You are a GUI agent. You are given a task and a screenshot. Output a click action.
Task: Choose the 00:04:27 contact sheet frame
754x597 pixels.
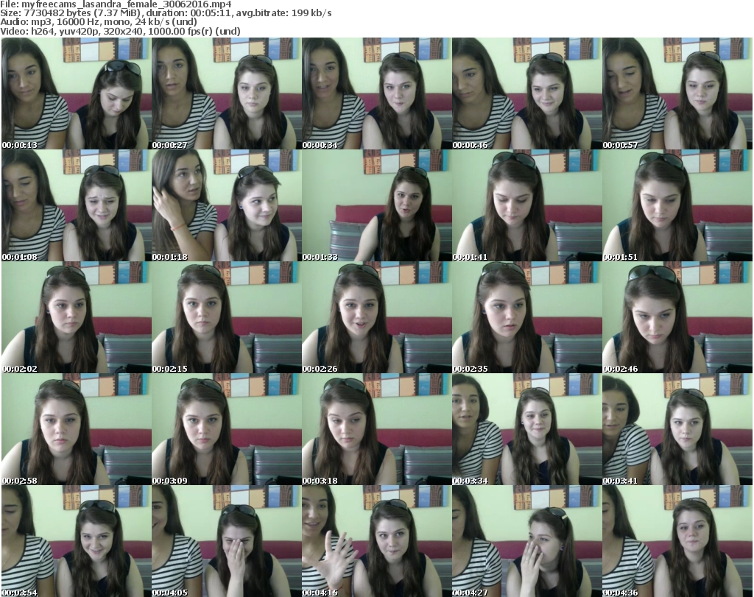(x=526, y=541)
